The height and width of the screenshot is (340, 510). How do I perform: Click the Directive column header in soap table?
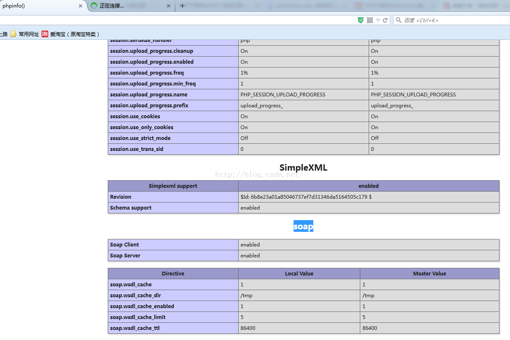[x=173, y=274]
